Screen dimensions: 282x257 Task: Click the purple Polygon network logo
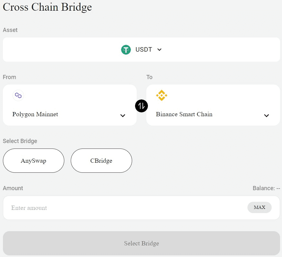click(18, 95)
